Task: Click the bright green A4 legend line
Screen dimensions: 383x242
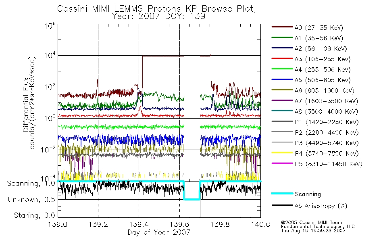Action: tap(282, 69)
